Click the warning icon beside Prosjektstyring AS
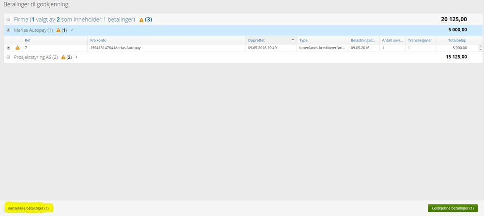This screenshot has width=484, height=216. point(63,57)
